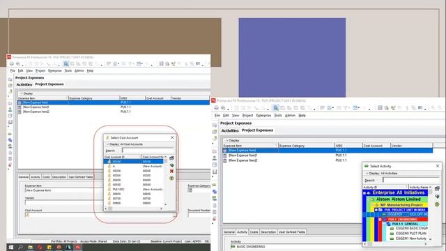
Task: Collapse the PUII PROJECT UNIT IN INDIA node
Action: click(376, 210)
